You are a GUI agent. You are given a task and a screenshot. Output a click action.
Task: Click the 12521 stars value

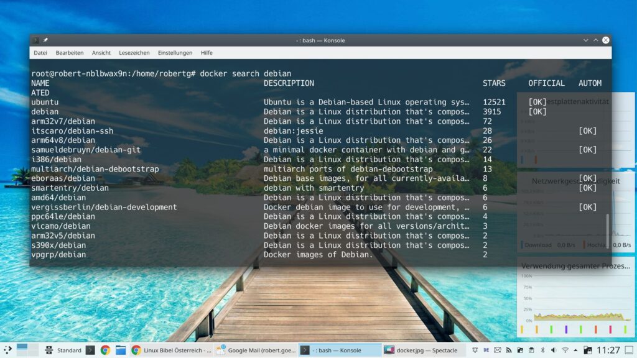pos(494,103)
